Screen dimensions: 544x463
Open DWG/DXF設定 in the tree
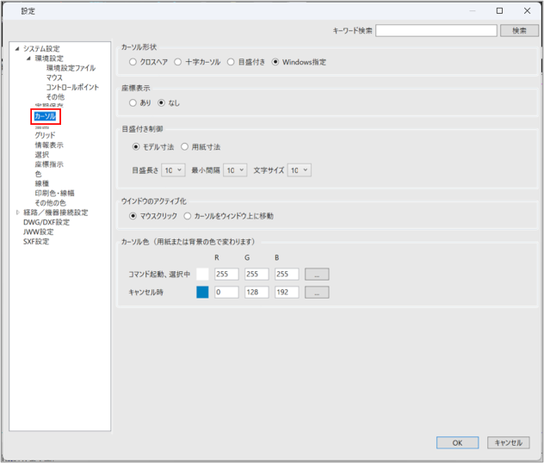[46, 222]
